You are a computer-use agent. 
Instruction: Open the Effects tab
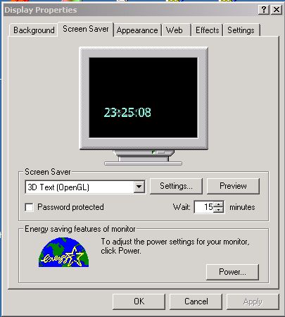pyautogui.click(x=208, y=30)
